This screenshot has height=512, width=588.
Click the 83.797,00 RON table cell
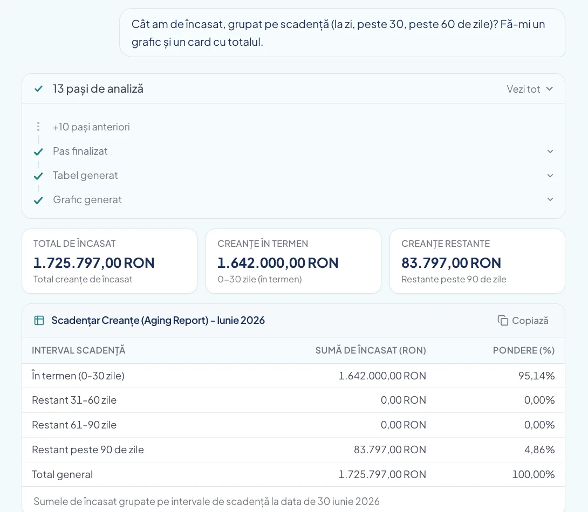click(390, 449)
